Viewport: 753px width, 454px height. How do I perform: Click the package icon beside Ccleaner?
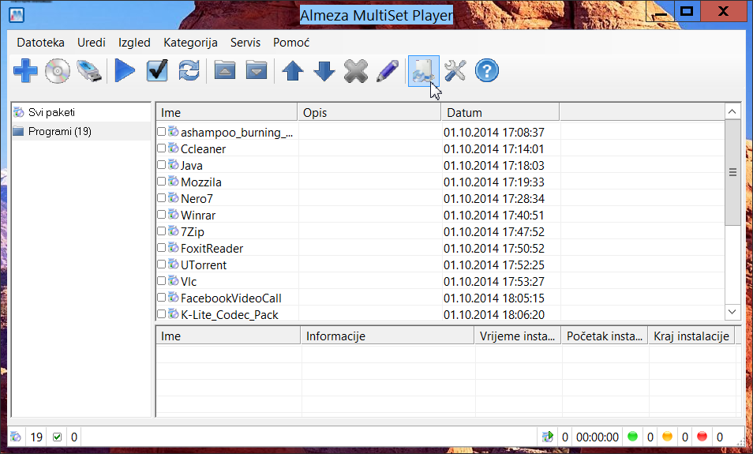(173, 148)
